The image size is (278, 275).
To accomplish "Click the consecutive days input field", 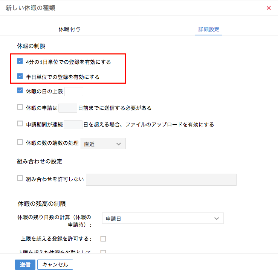I will (x=73, y=125).
